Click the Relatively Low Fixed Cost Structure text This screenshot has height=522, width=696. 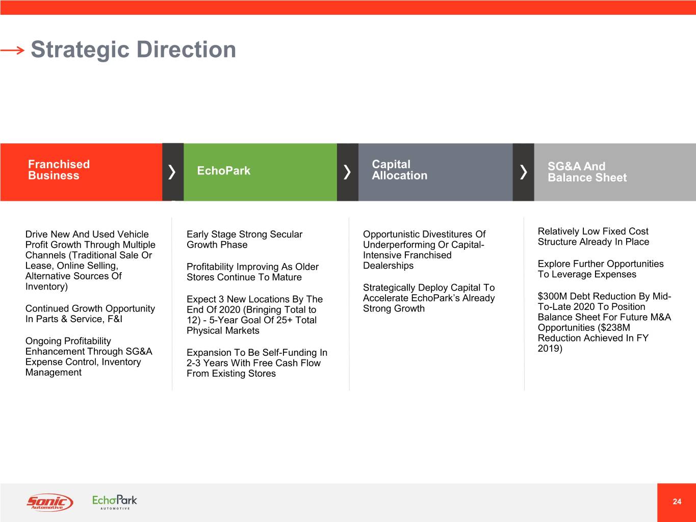tap(593, 237)
